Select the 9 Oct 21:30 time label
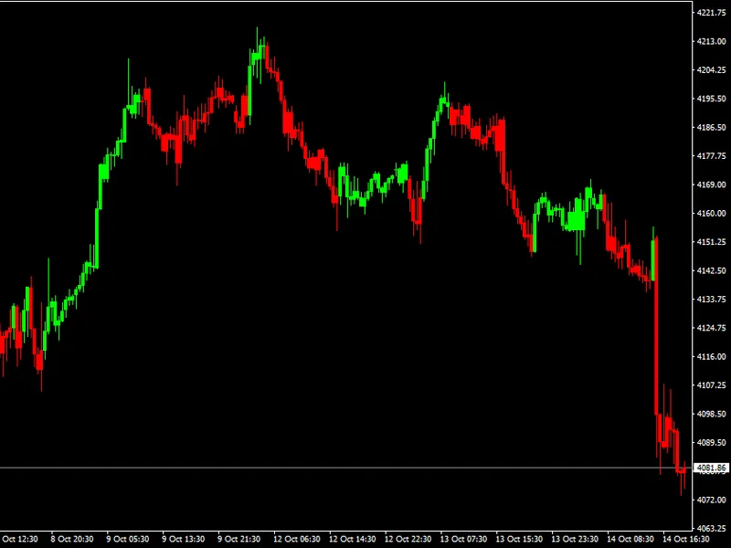The height and width of the screenshot is (548, 731). [239, 539]
